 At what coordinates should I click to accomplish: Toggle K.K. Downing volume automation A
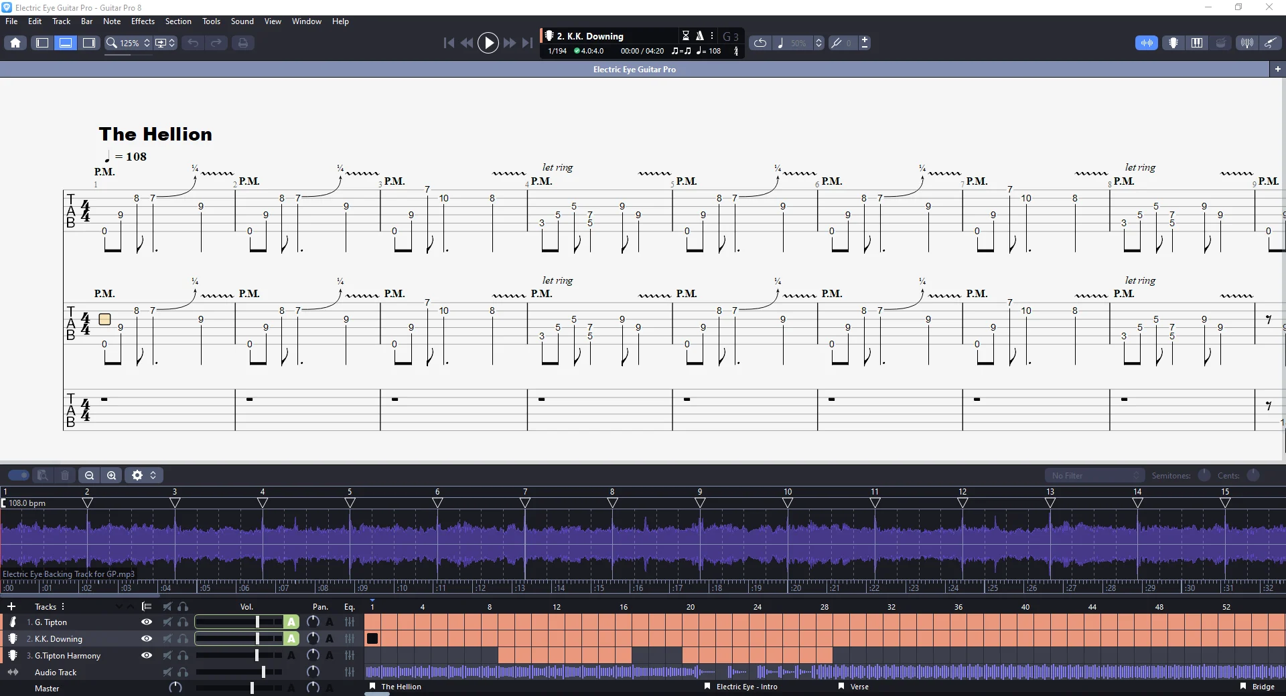point(291,638)
